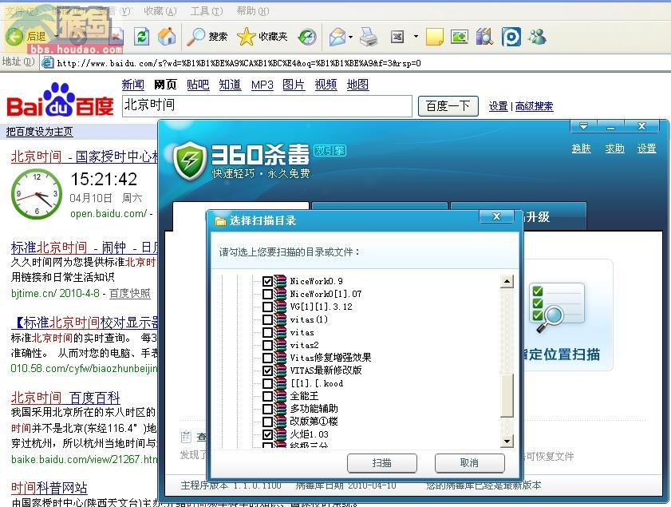
Task: Click 取消 to cancel directory selection
Action: [x=469, y=463]
